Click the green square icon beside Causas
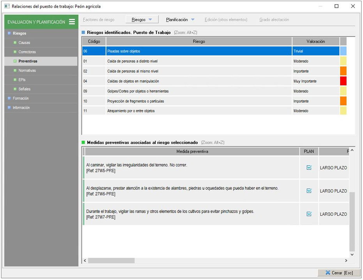 (15, 43)
